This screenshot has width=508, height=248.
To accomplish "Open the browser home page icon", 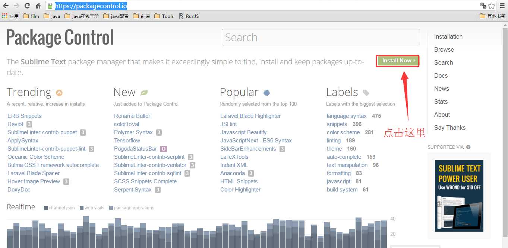I will point(38,6).
